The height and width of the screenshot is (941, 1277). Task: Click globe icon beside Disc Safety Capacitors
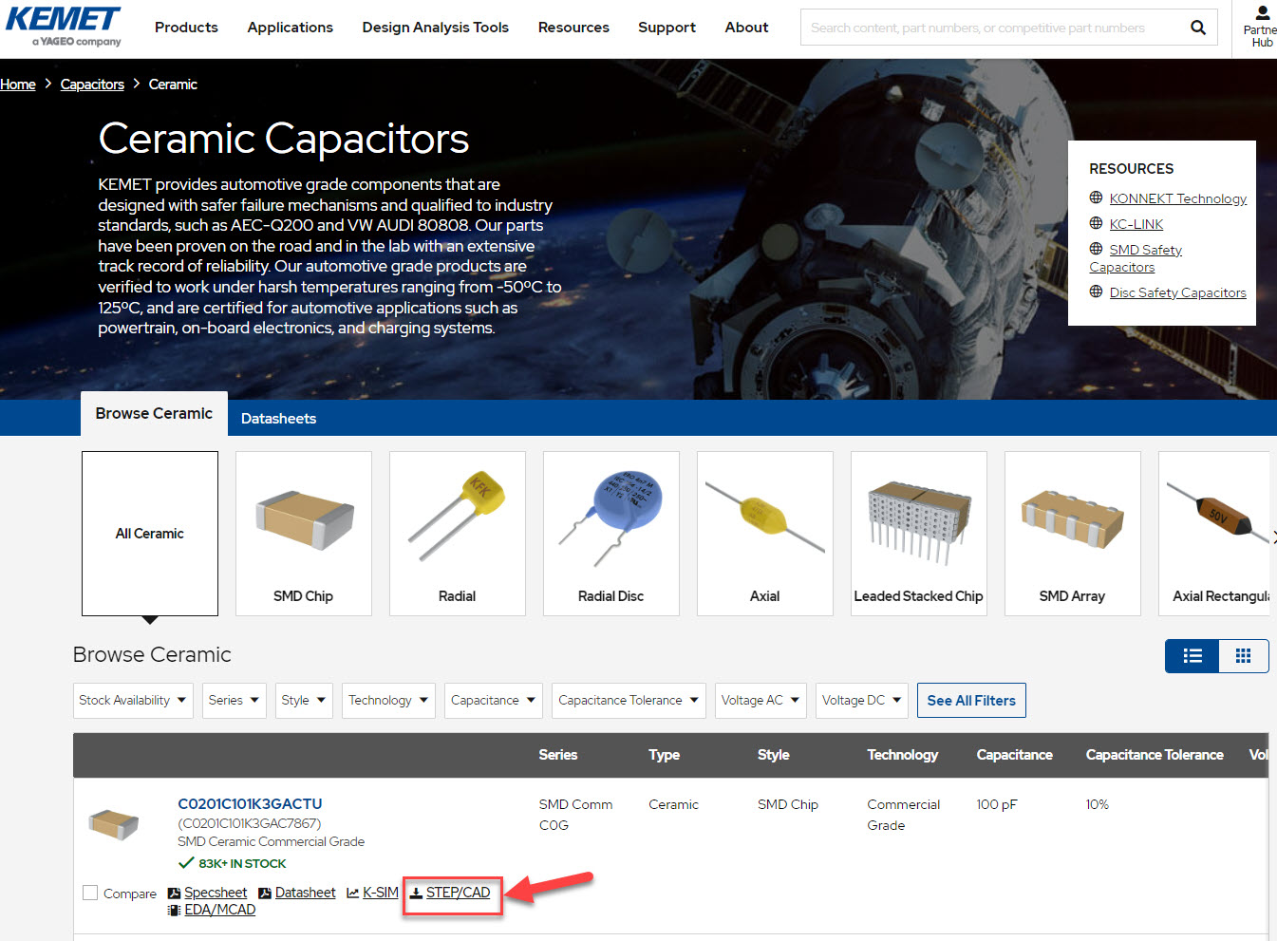pyautogui.click(x=1096, y=292)
